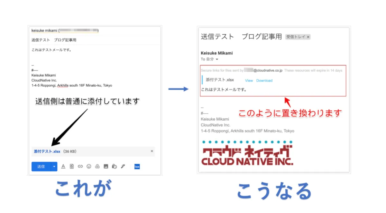
Task: Open the send options dropdown arrow
Action: [x=54, y=166]
